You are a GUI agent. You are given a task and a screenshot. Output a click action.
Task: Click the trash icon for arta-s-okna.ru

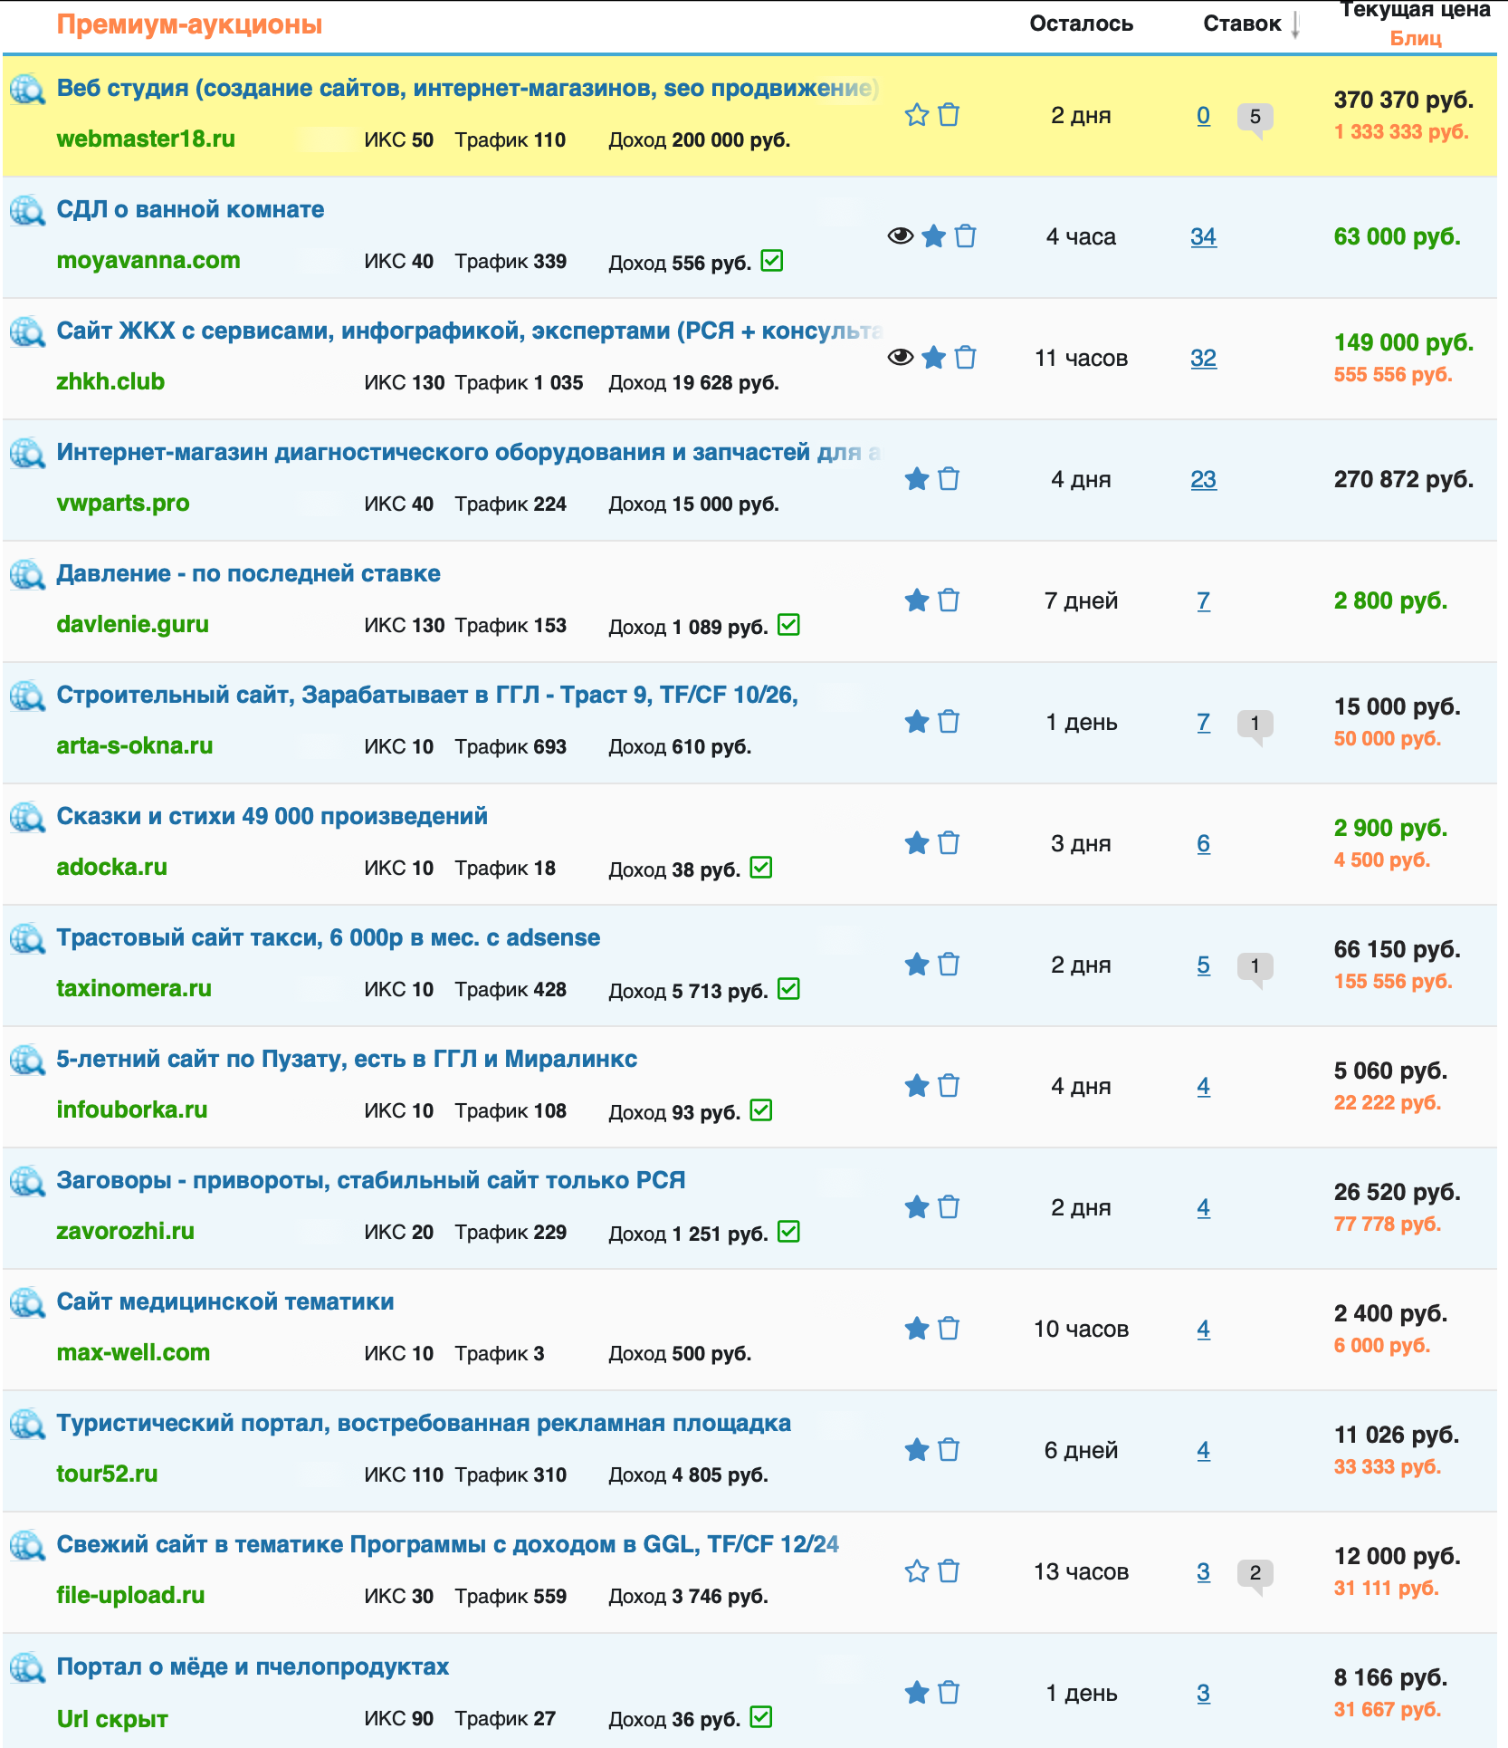pyautogui.click(x=949, y=722)
